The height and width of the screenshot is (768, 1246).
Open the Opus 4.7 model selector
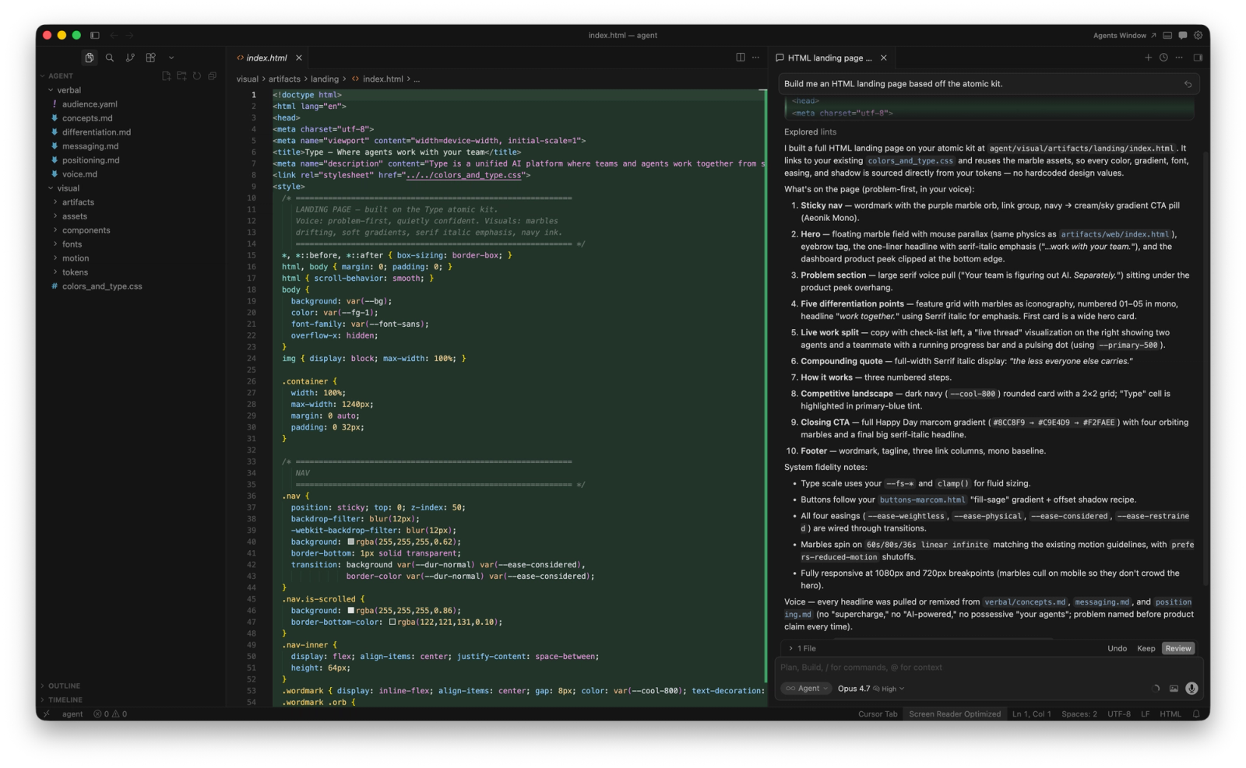coord(871,689)
